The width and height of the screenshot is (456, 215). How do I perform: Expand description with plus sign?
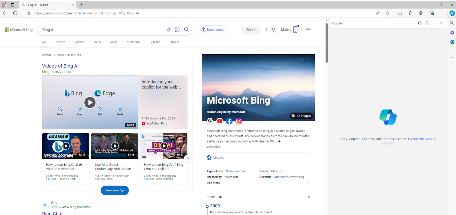pos(279,141)
